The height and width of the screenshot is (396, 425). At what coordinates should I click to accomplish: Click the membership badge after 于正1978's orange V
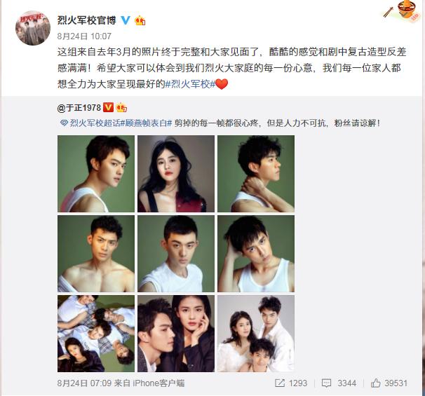tap(121, 107)
